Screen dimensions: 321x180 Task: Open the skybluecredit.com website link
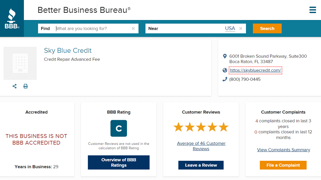click(255, 70)
